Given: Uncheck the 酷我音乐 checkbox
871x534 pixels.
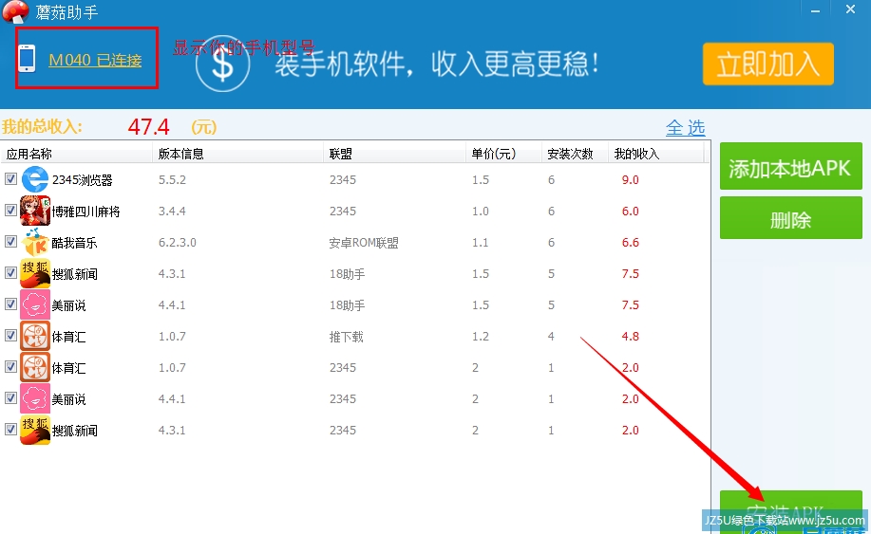Looking at the screenshot, I should point(10,241).
